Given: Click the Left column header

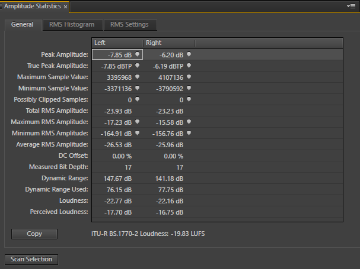Looking at the screenshot, I should tap(117, 43).
